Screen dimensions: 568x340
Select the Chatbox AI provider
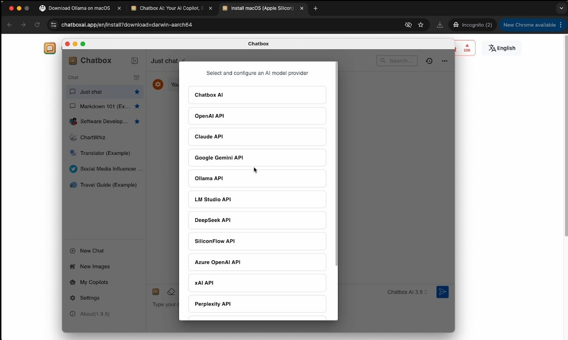point(257,95)
